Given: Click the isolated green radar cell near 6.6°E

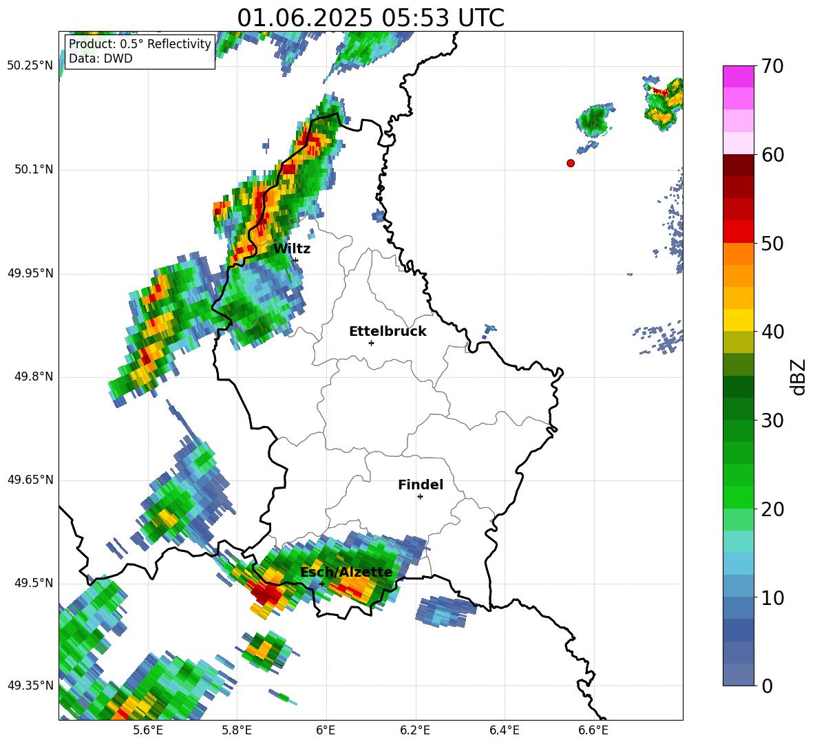Looking at the screenshot, I should [595, 120].
